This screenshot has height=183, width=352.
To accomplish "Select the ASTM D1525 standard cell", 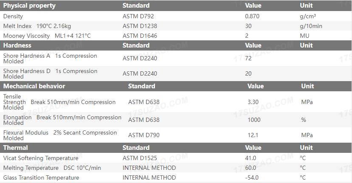I will point(140,158).
